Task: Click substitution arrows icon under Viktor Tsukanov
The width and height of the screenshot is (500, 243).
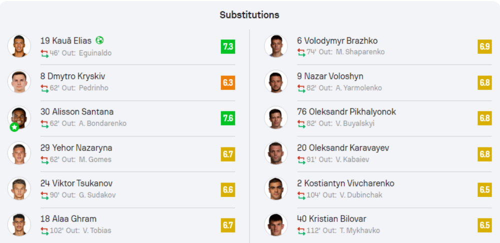Action: pos(44,195)
